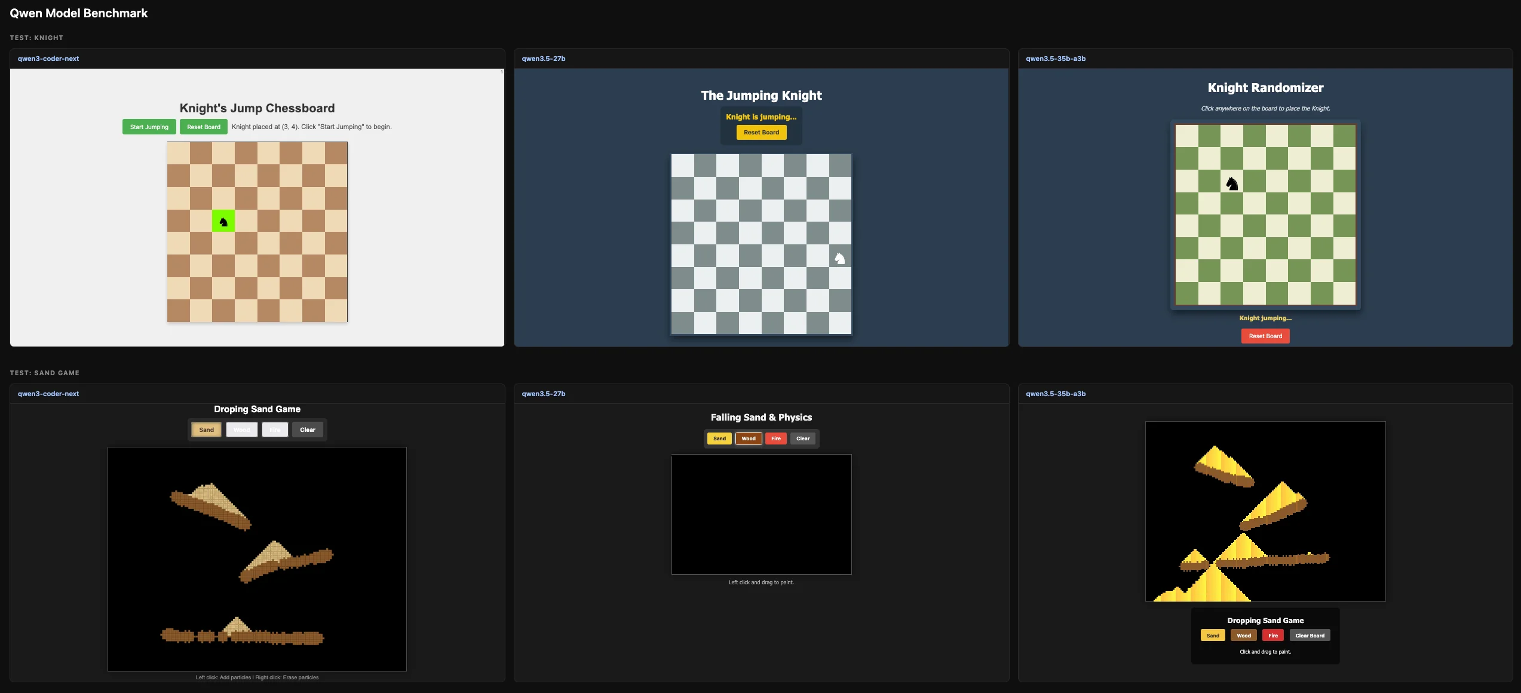Viewport: 1521px width, 693px height.
Task: Click 'Left click and drag to paint.' hint
Action: (x=761, y=582)
